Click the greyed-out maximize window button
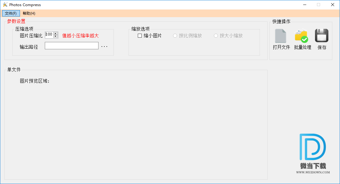 pos(319,5)
